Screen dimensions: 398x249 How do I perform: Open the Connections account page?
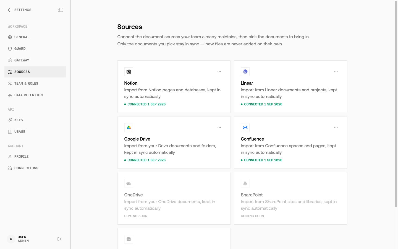(35, 168)
